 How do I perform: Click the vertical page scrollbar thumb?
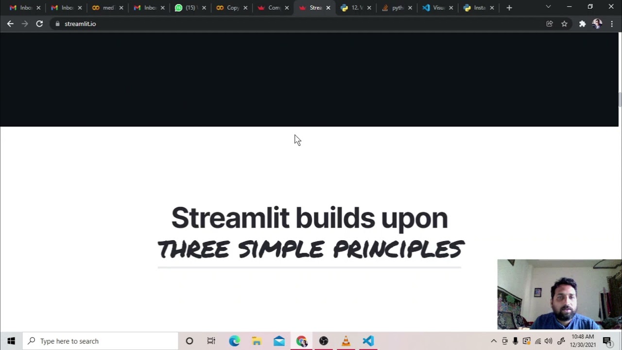click(x=620, y=99)
